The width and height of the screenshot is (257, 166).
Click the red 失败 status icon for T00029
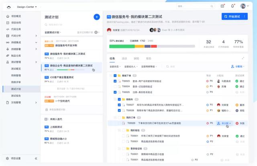click(x=237, y=123)
